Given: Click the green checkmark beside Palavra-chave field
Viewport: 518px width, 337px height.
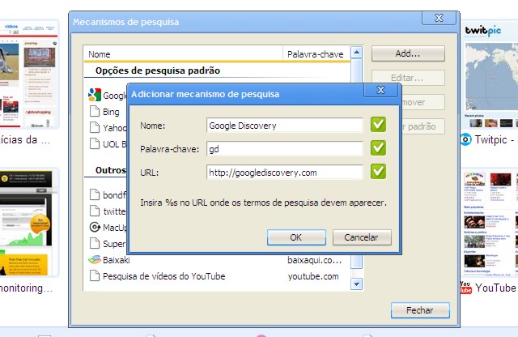Looking at the screenshot, I should tap(378, 147).
